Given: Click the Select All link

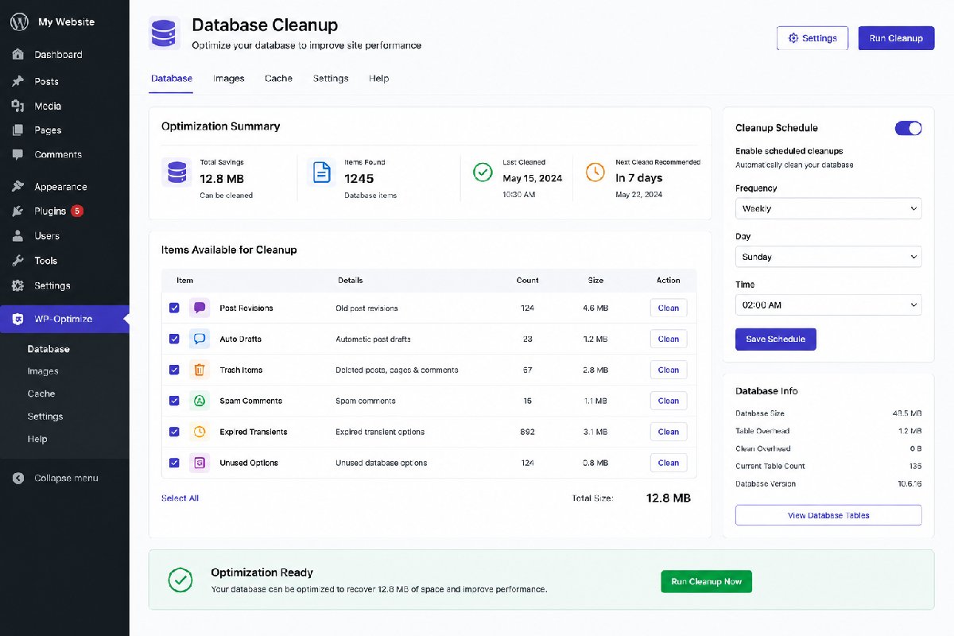Looking at the screenshot, I should point(180,498).
